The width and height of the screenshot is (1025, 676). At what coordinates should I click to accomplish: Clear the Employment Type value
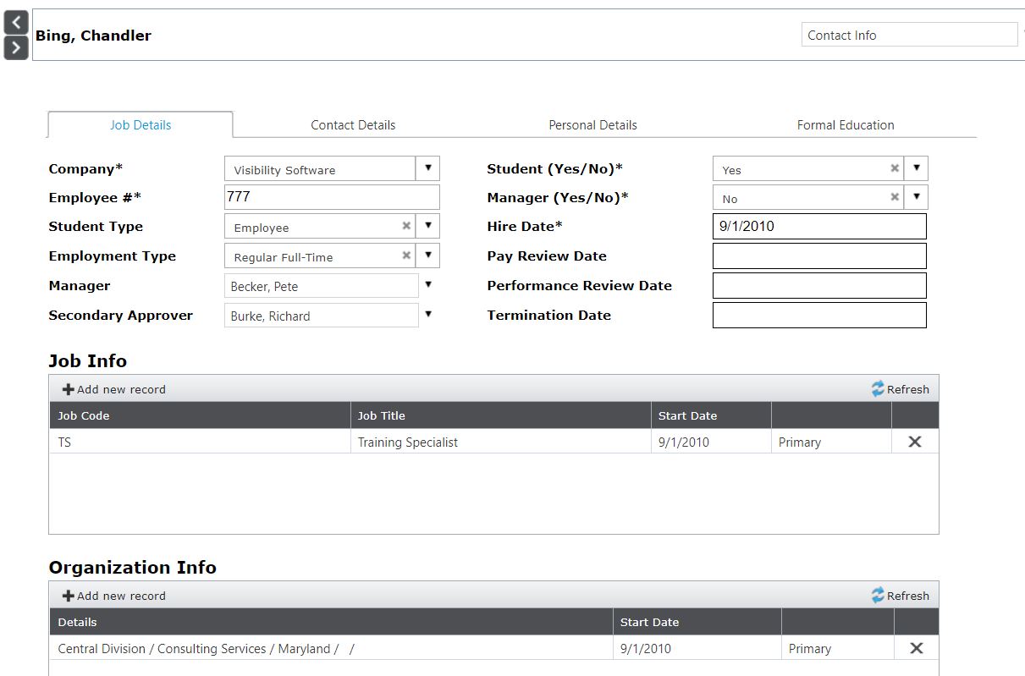(x=406, y=256)
